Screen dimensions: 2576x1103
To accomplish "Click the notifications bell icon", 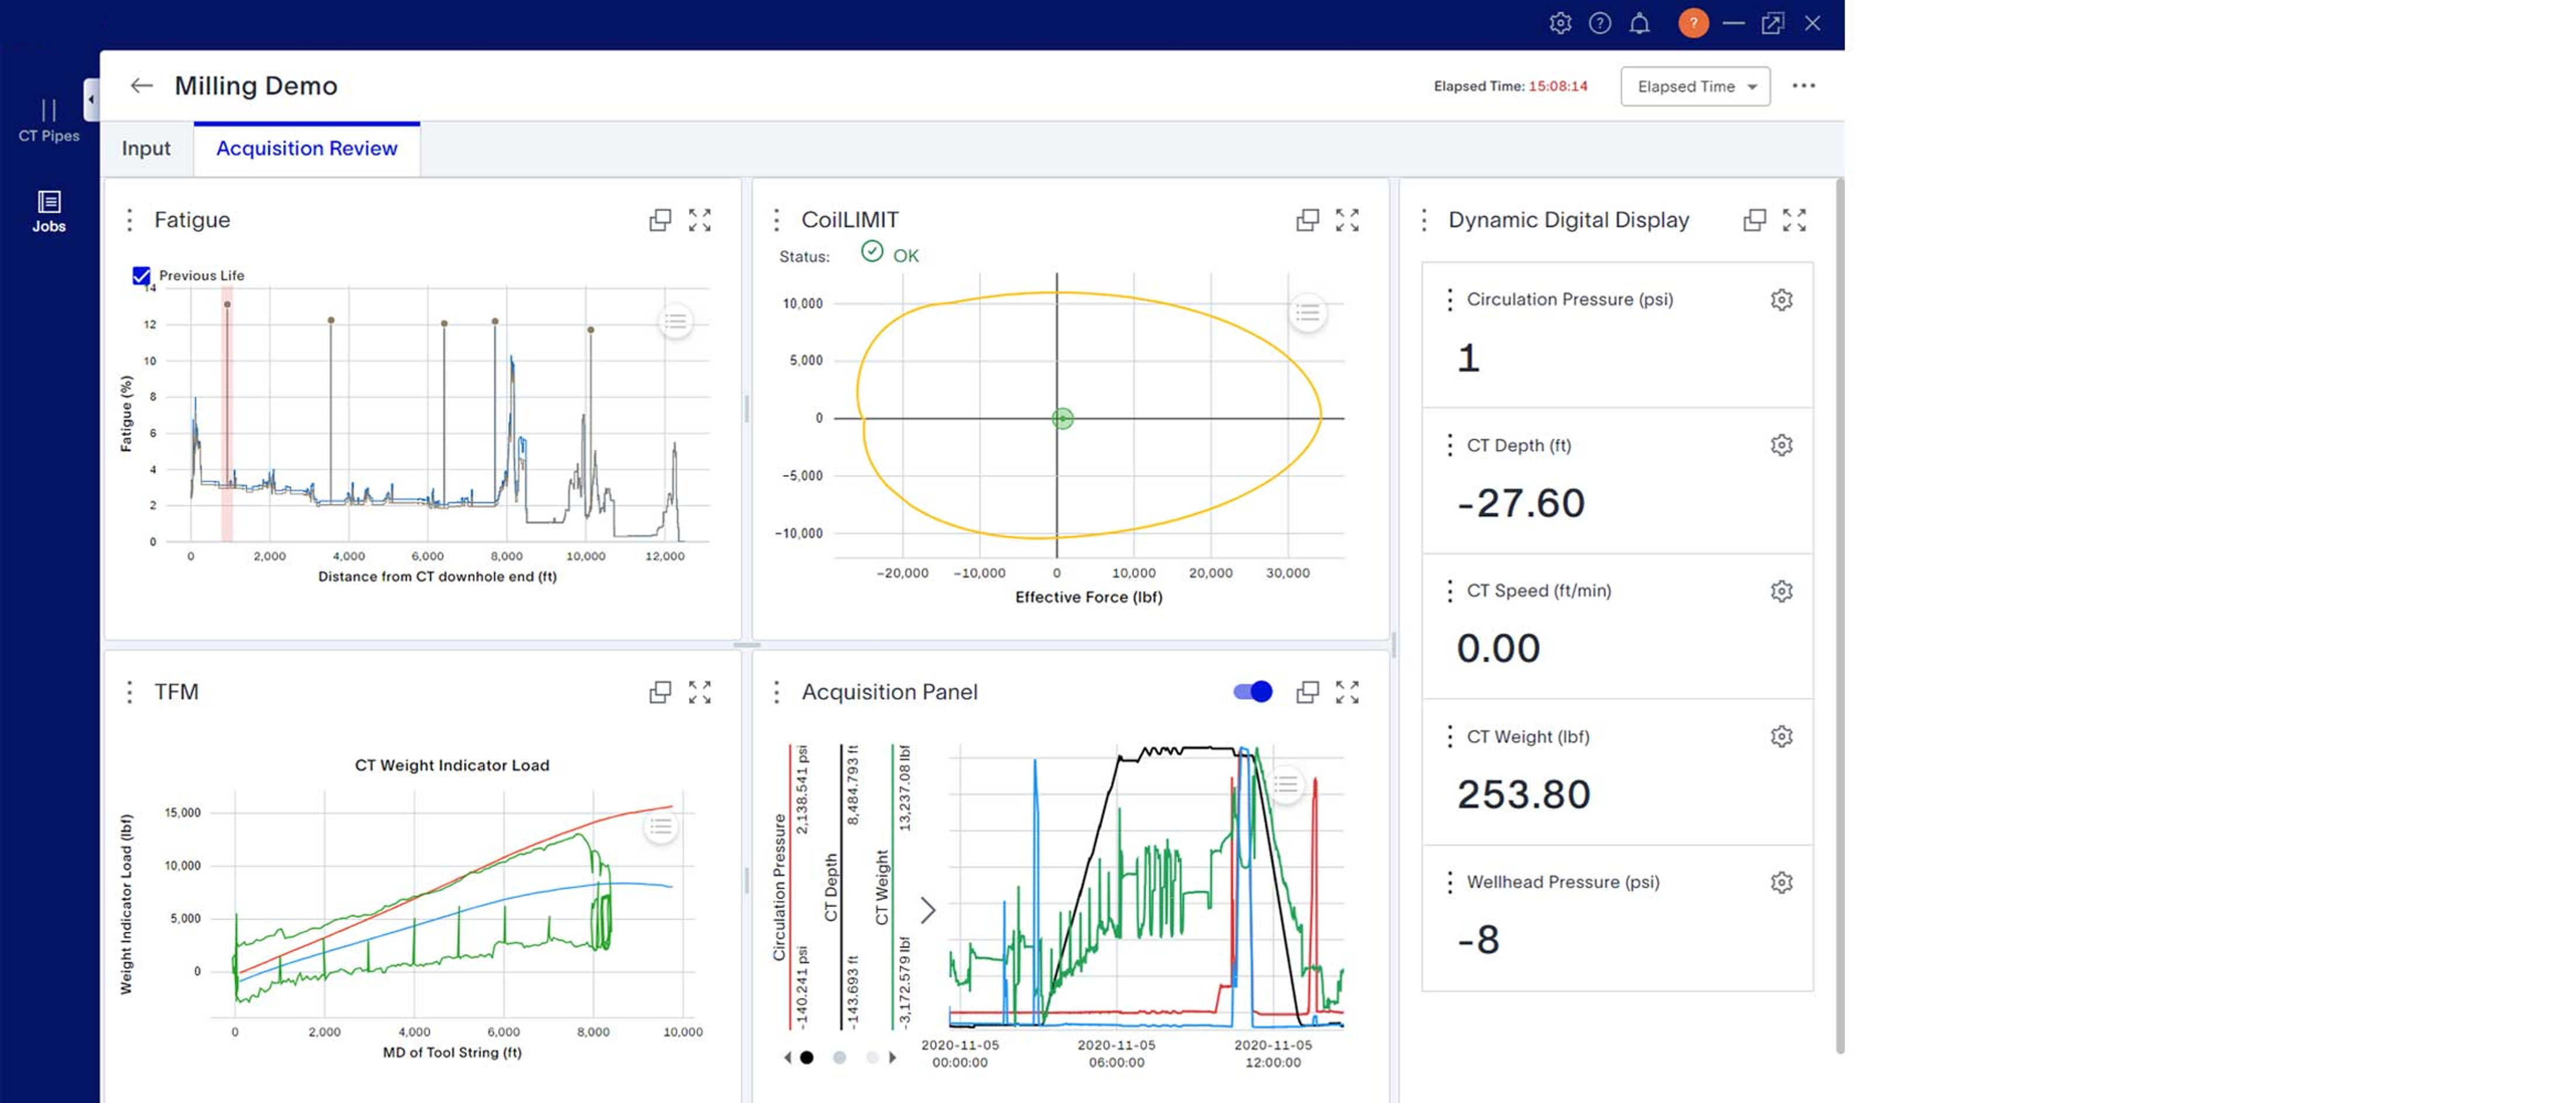I will pos(1639,23).
